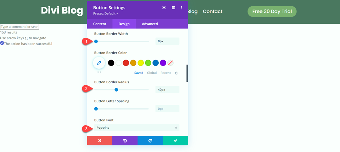Click the Contact navigation link
The image size is (340, 152).
click(212, 11)
